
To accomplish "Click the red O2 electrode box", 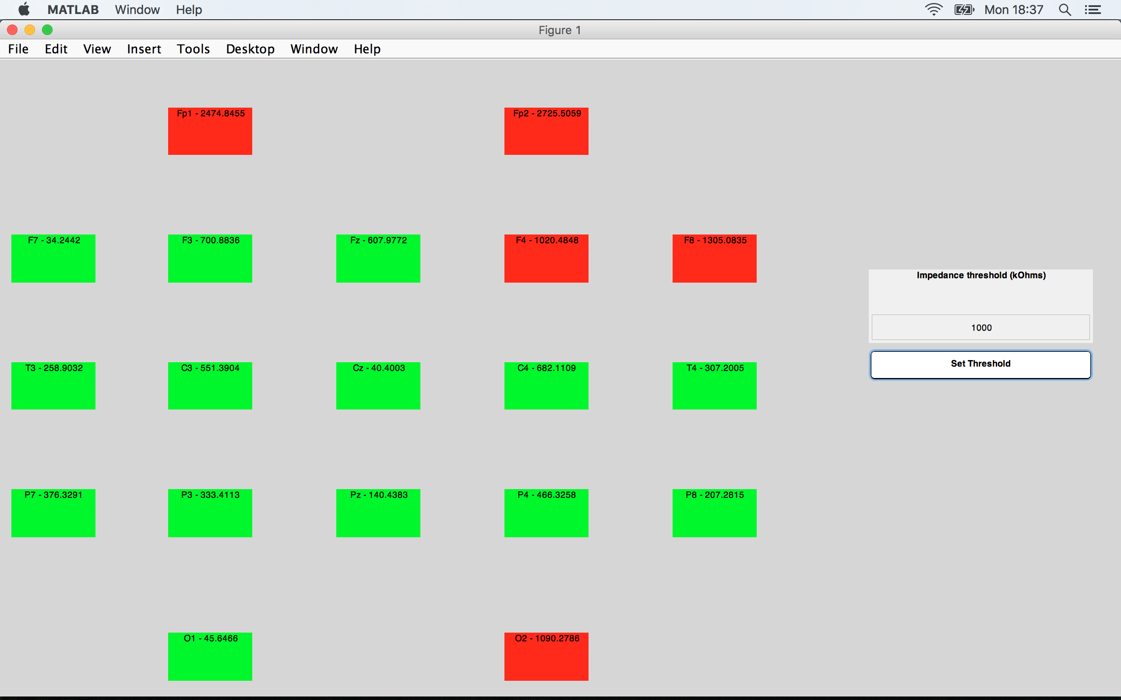I will pyautogui.click(x=546, y=657).
